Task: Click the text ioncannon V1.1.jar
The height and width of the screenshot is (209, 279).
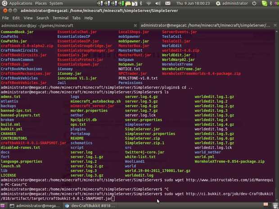Action: pyautogui.click(x=77, y=78)
